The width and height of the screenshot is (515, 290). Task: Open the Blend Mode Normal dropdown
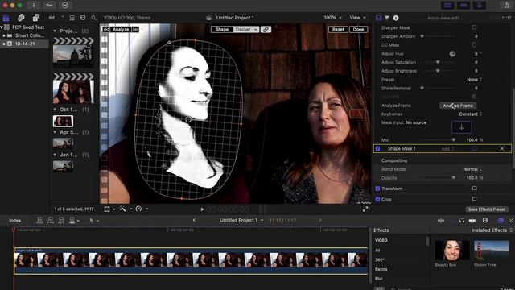[x=472, y=169]
